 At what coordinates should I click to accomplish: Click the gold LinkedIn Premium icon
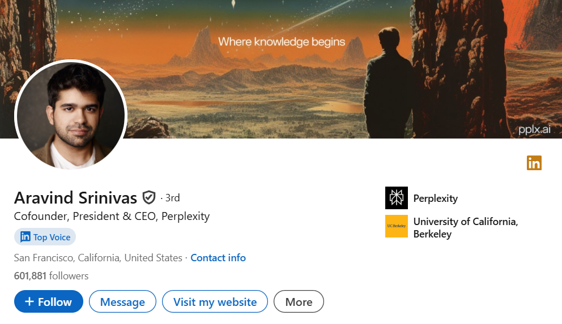pyautogui.click(x=534, y=163)
